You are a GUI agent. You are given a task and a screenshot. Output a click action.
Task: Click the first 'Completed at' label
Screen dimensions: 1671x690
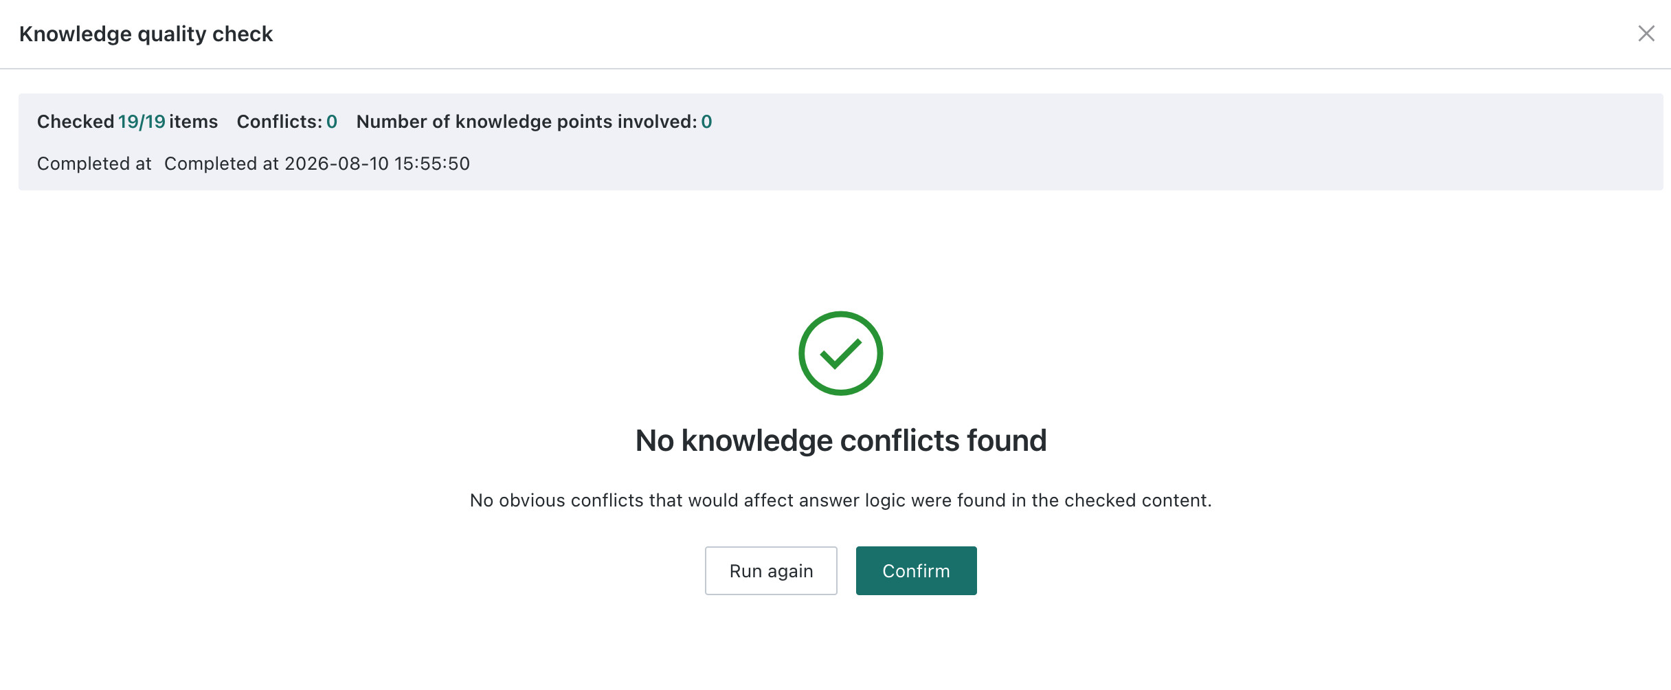click(94, 164)
